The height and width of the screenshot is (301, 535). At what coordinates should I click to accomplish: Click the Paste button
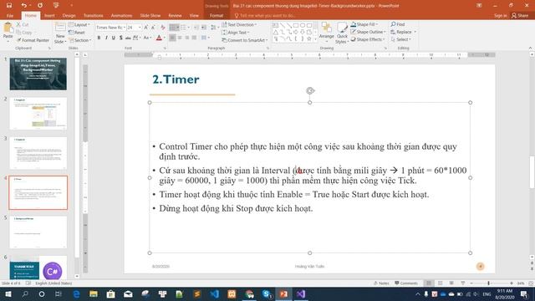click(x=8, y=32)
